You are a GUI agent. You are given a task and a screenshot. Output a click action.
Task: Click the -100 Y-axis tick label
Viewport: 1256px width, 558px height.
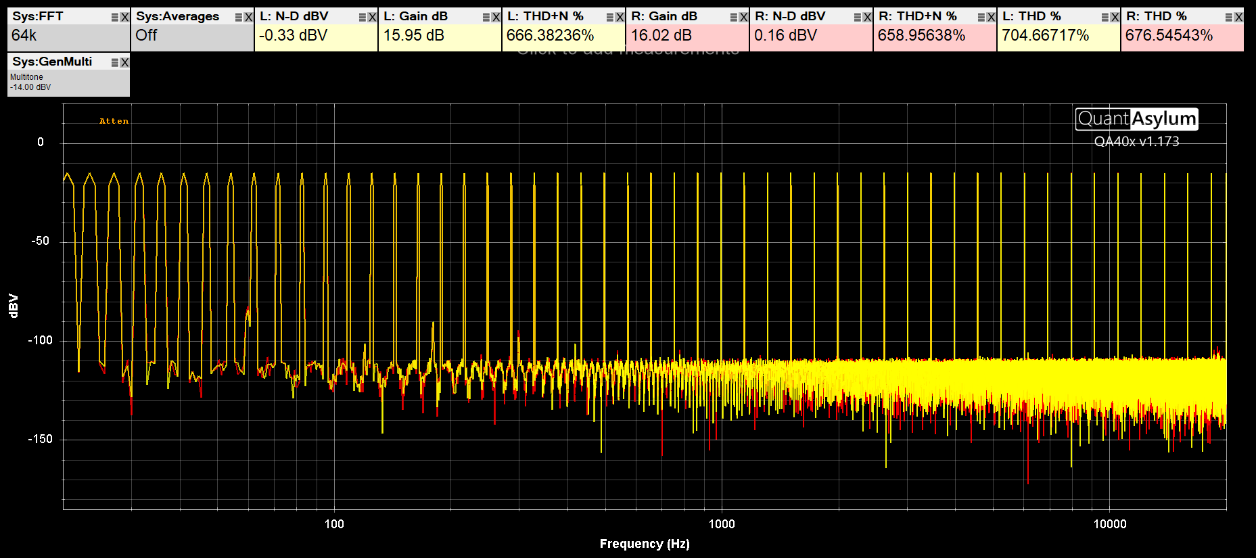coord(40,340)
